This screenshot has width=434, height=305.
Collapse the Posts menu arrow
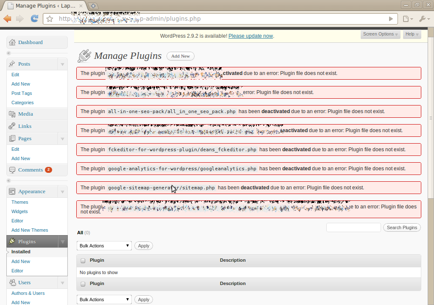click(63, 64)
